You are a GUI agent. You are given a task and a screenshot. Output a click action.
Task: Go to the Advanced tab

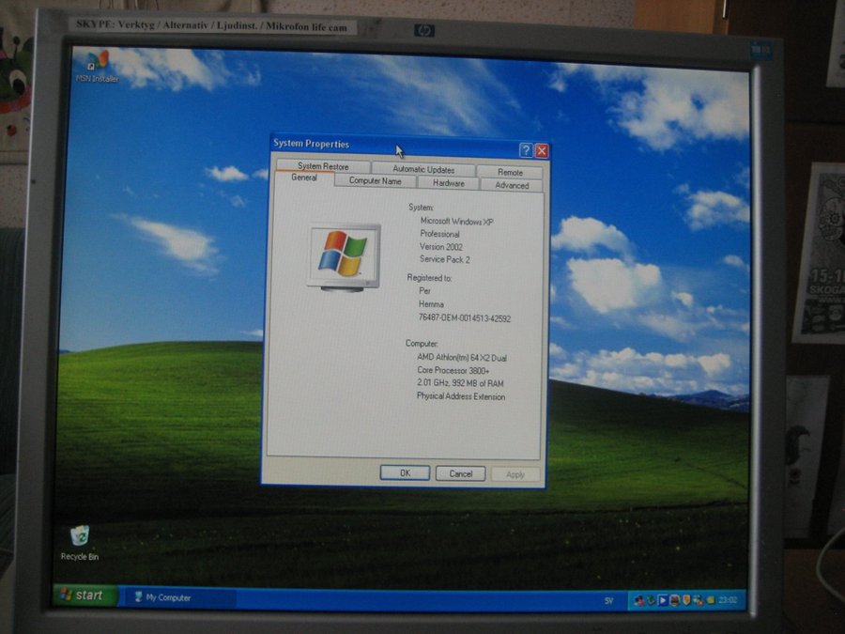512,185
